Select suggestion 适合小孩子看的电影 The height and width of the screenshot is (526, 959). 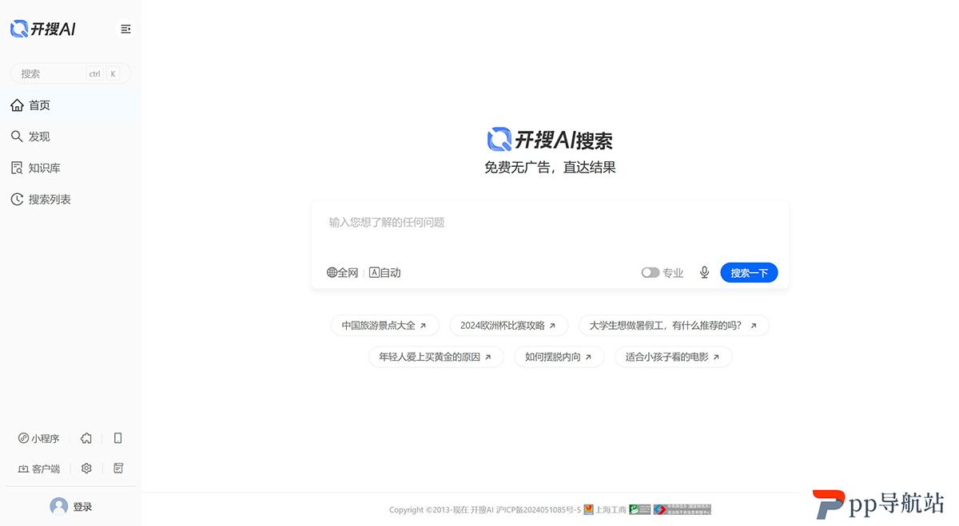(673, 357)
